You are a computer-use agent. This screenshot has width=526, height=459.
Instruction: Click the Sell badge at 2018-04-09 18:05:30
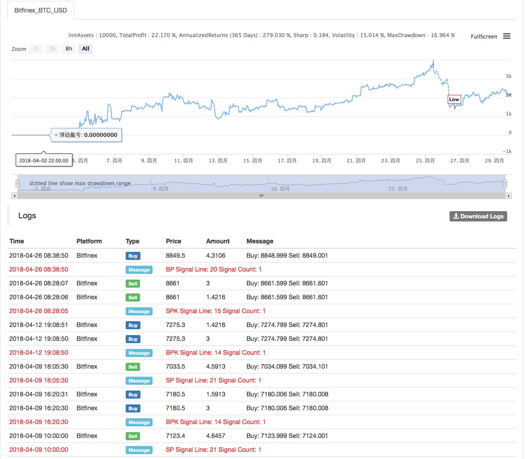tap(132, 367)
